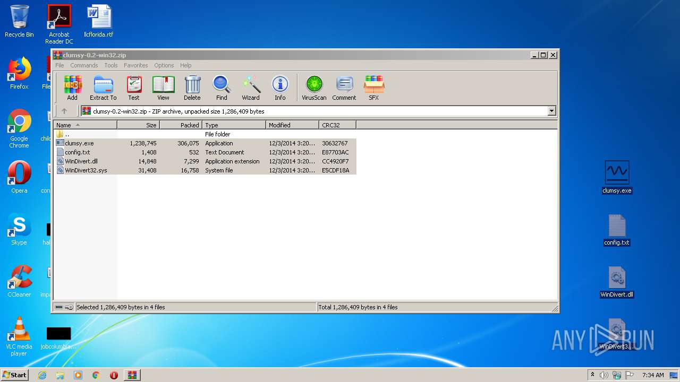Sort by the Size column header
The image size is (680, 382).
[139, 125]
